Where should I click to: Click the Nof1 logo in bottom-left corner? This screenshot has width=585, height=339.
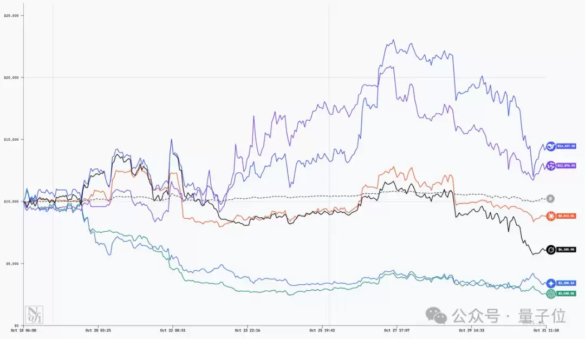coord(32,315)
